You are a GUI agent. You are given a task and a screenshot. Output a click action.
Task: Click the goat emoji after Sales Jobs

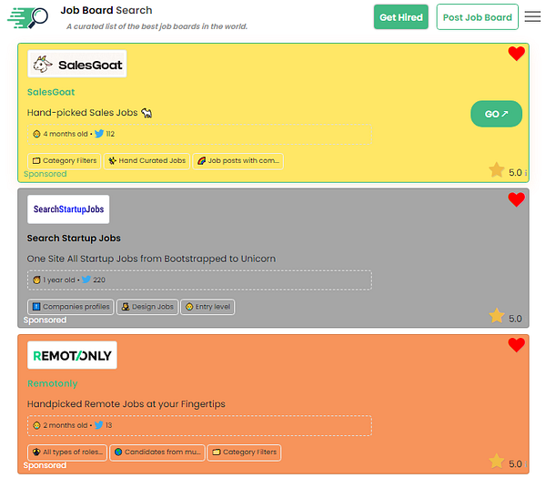(x=147, y=113)
